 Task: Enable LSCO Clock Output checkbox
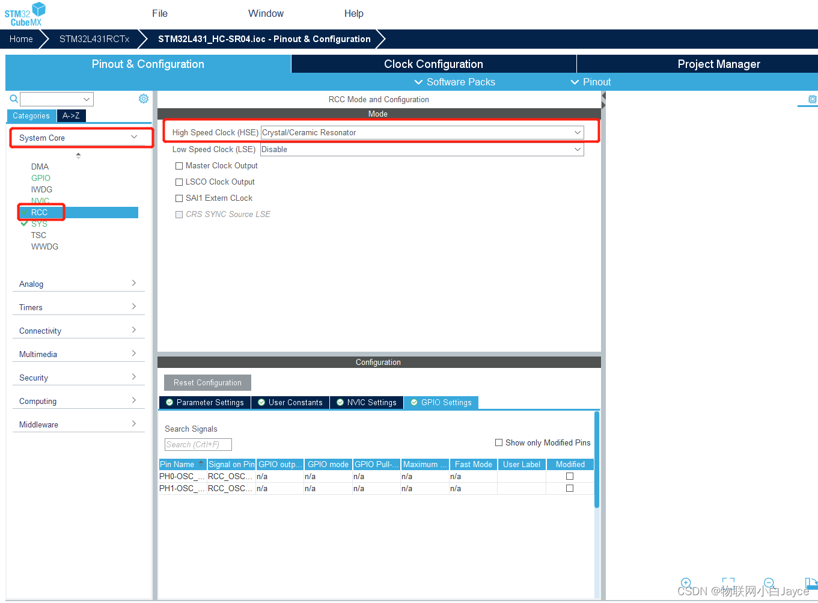[179, 182]
